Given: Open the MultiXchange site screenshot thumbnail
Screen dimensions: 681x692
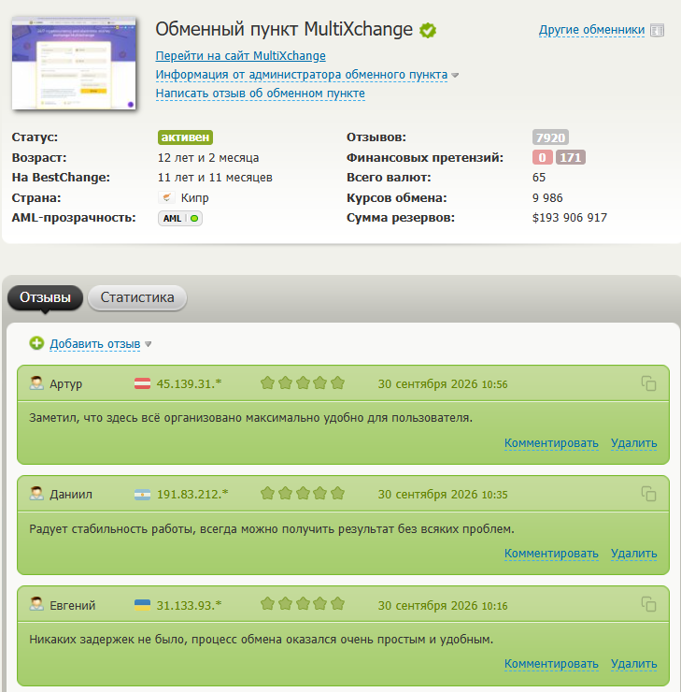Looking at the screenshot, I should (74, 63).
